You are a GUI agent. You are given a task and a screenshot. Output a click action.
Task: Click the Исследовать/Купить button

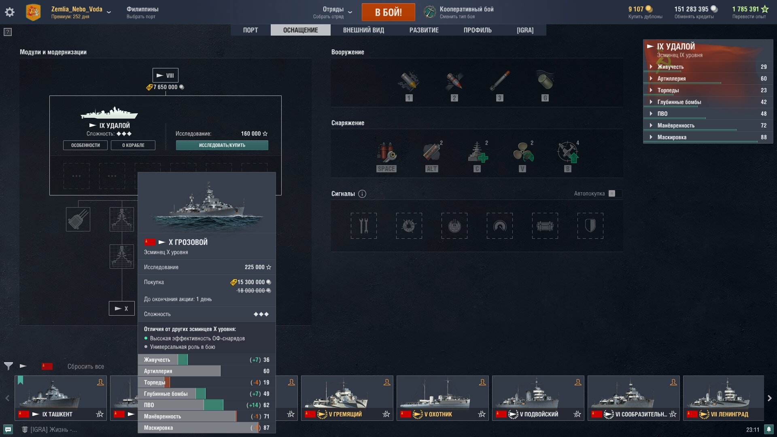click(x=222, y=145)
